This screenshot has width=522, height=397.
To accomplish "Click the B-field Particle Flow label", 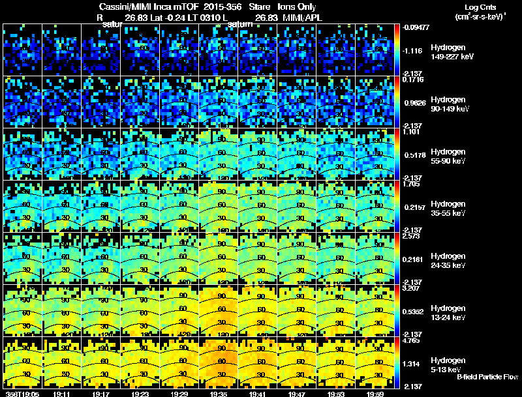I will (487, 377).
